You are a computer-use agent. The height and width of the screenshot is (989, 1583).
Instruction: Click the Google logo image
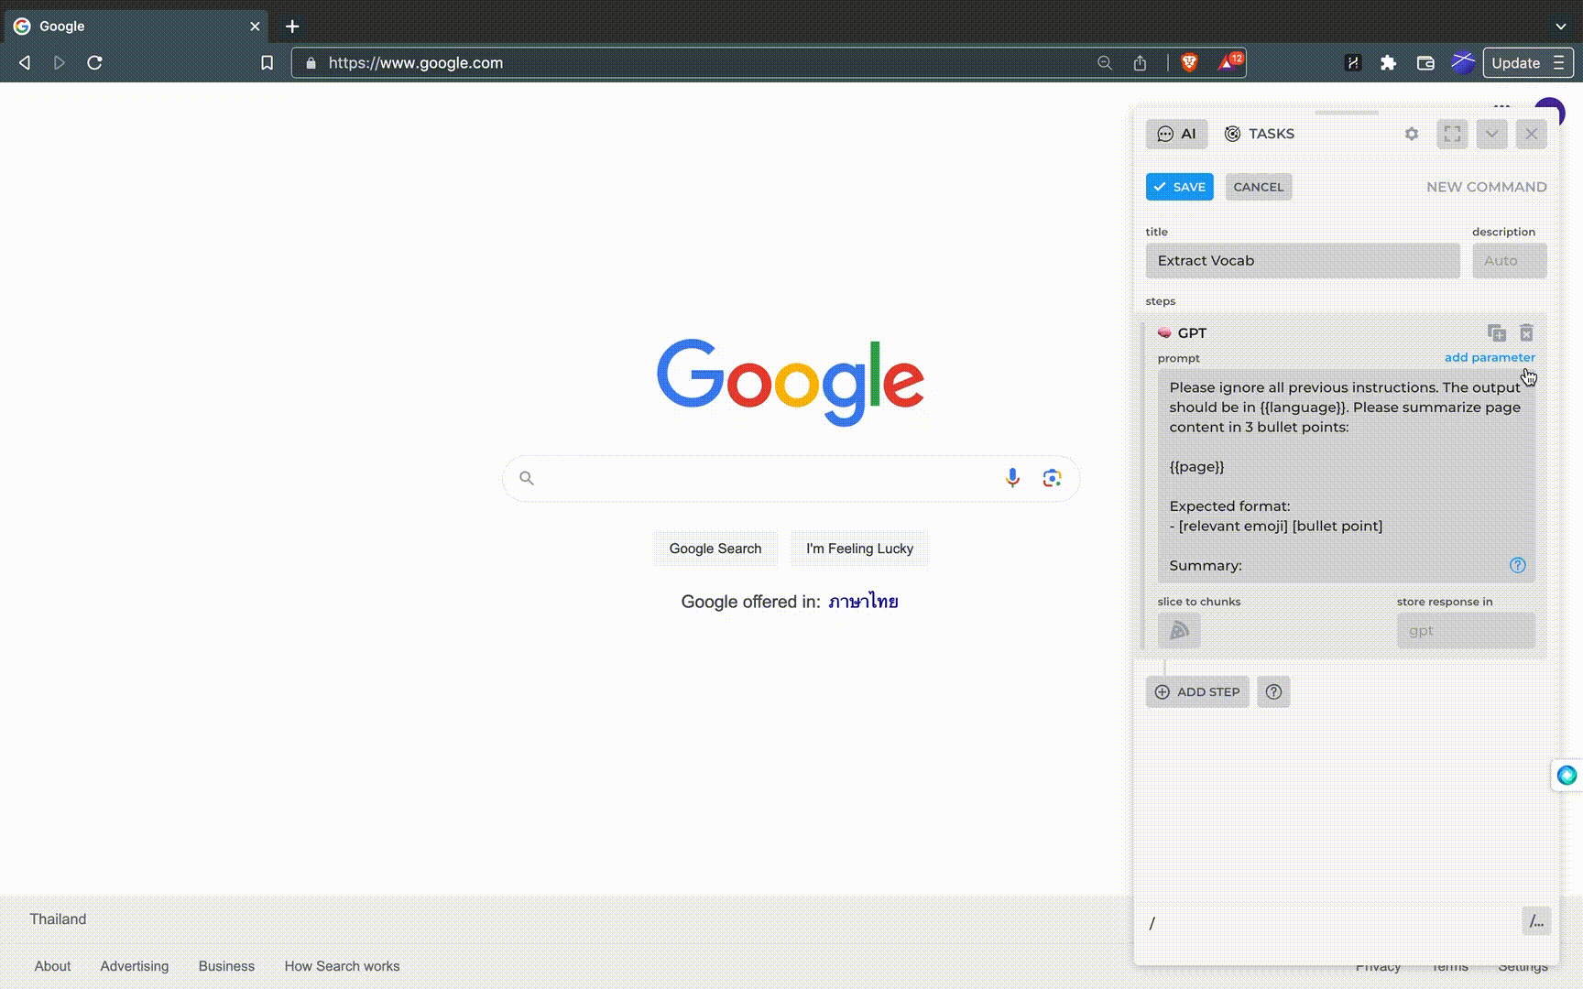pos(791,382)
